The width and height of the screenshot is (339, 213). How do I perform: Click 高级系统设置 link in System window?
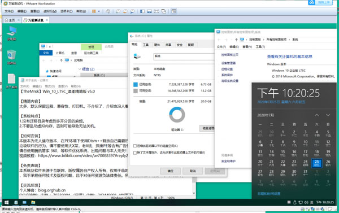click(x=229, y=81)
